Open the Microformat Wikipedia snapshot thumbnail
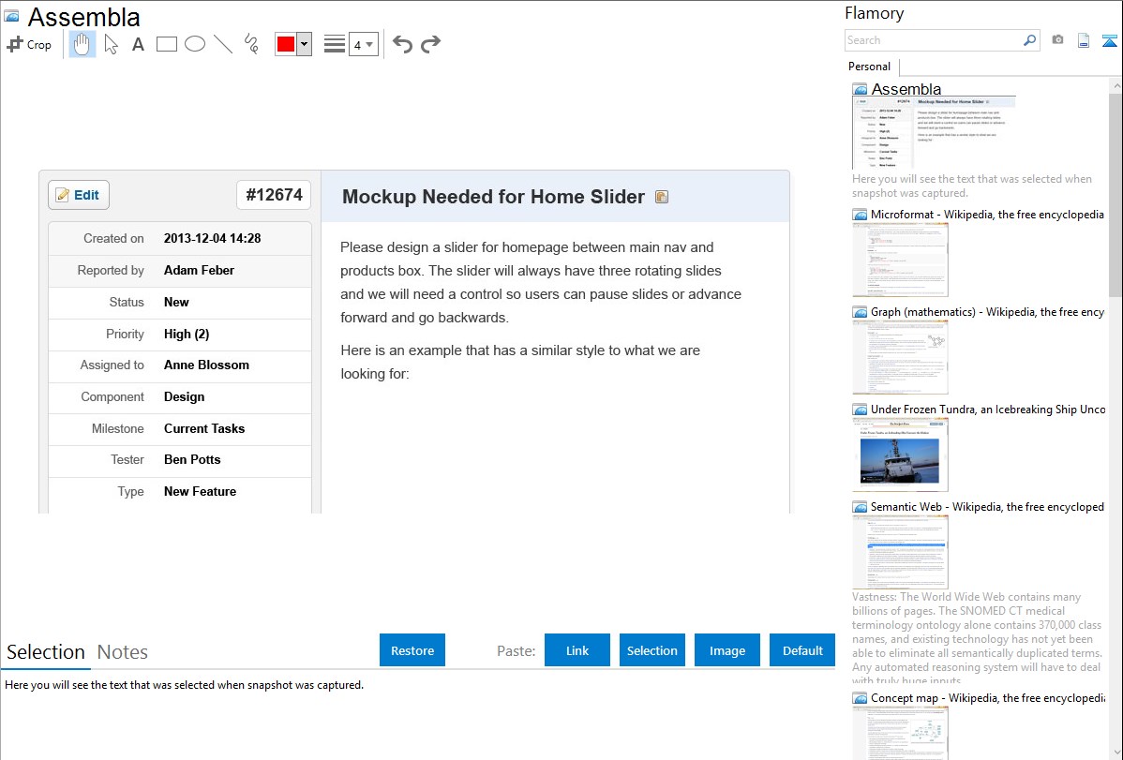The image size is (1123, 760). click(x=900, y=260)
